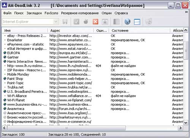Open the Файл menu
Screen dimensions: 190x138
coord(7,13)
